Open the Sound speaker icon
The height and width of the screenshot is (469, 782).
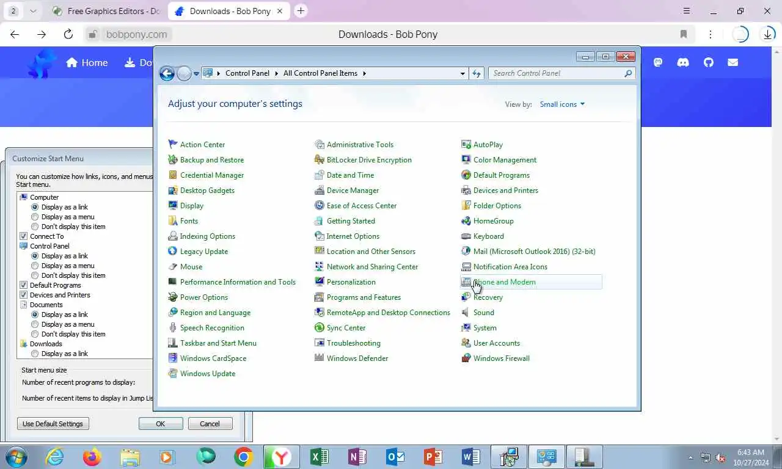(x=466, y=313)
